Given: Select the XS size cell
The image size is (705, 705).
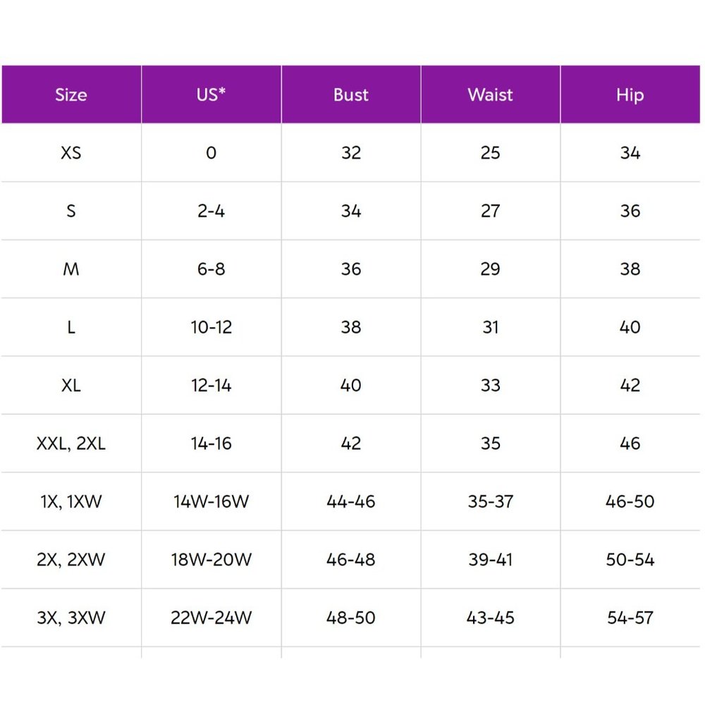Looking at the screenshot, I should pos(71,153).
